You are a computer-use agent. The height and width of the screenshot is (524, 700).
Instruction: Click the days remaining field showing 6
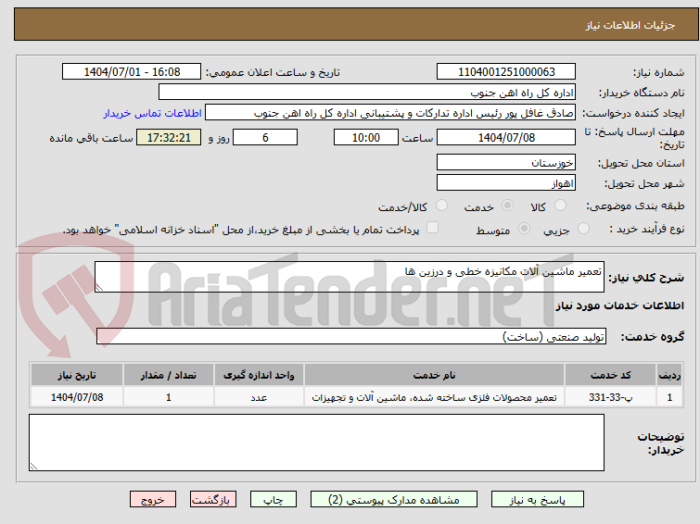point(265,137)
